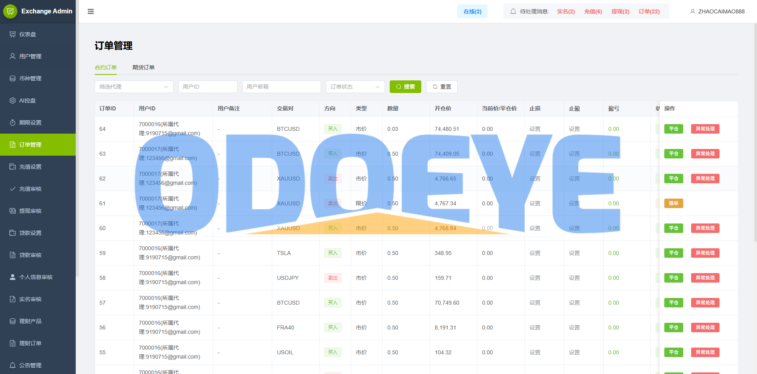
Task: Switch to the 合约订单 tab
Action: tap(106, 67)
